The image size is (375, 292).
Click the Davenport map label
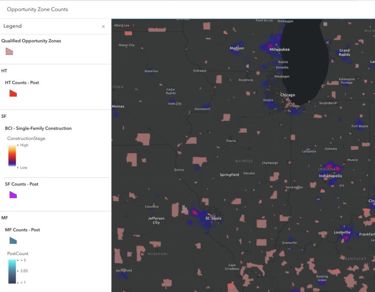[x=202, y=109]
